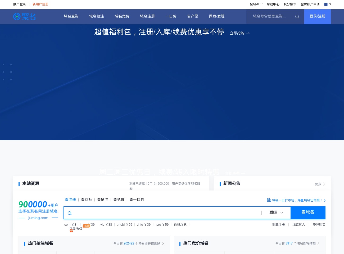This screenshot has width=344, height=254.
Task: Click the .com ¥81 price link
Action: [71, 225]
